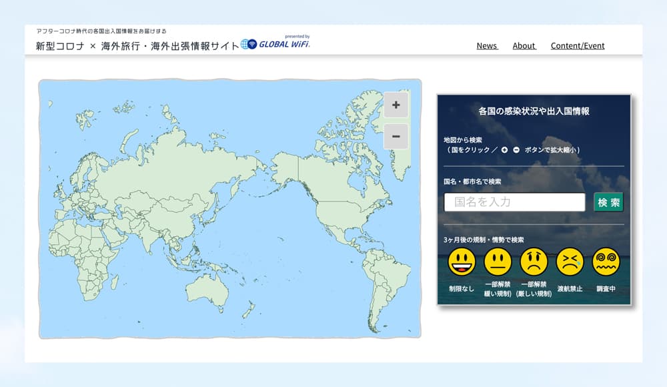Select the smiling face 制限なし icon
The image size is (667, 387).
click(462, 262)
